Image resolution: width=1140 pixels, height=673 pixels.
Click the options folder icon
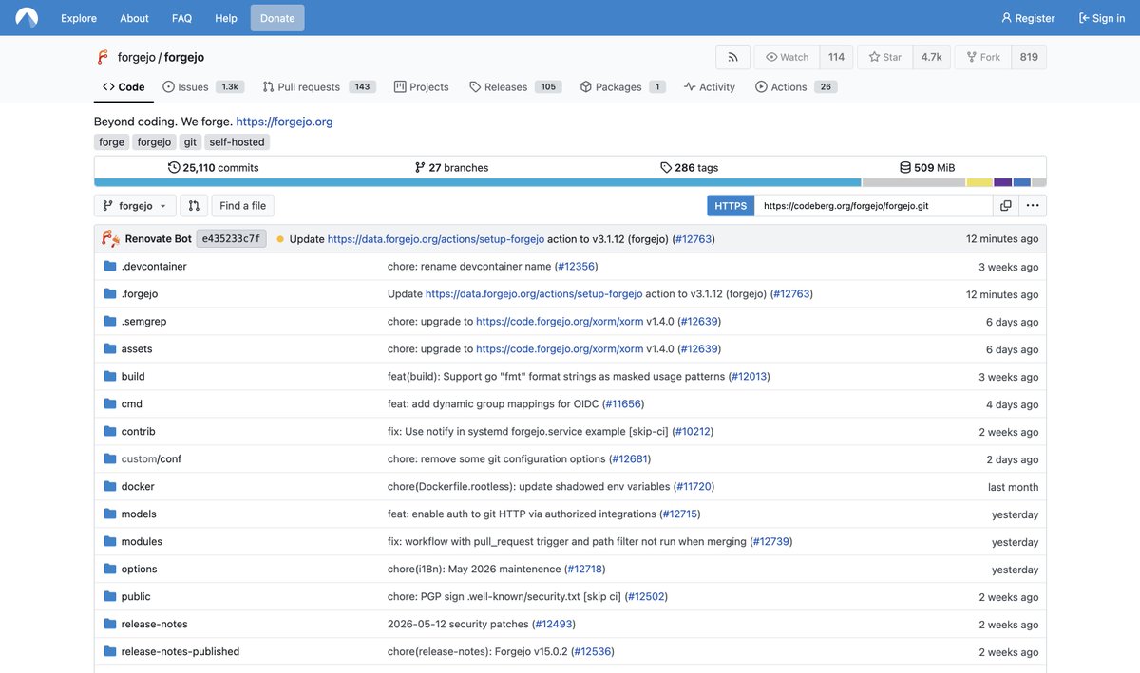[110, 570]
